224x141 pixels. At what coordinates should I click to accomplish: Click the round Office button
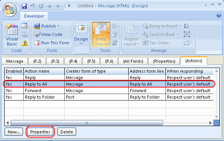pos(10,10)
